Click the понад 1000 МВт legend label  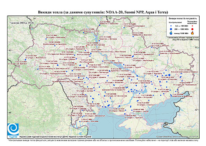pos(181,33)
